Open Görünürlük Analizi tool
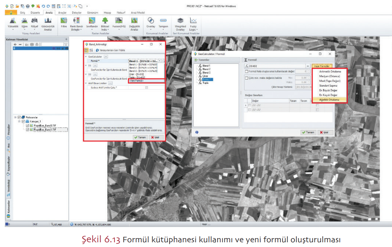Image resolution: width=392 pixels, height=247 pixels. (48, 22)
